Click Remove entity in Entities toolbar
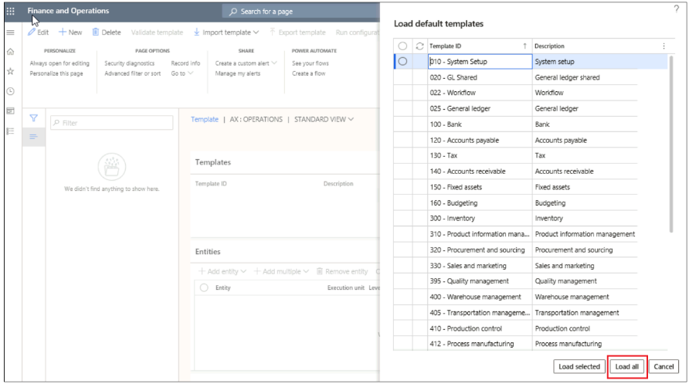 (x=342, y=271)
